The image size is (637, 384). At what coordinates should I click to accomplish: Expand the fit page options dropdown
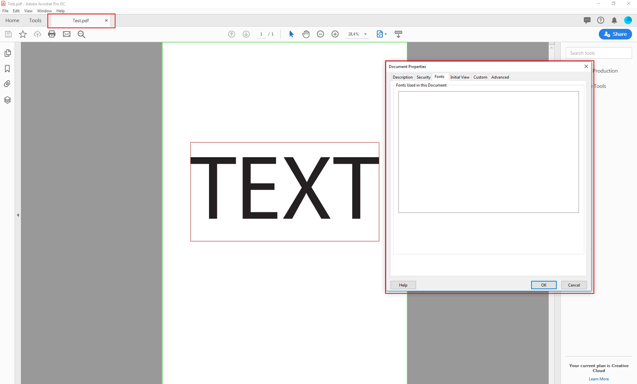click(386, 34)
